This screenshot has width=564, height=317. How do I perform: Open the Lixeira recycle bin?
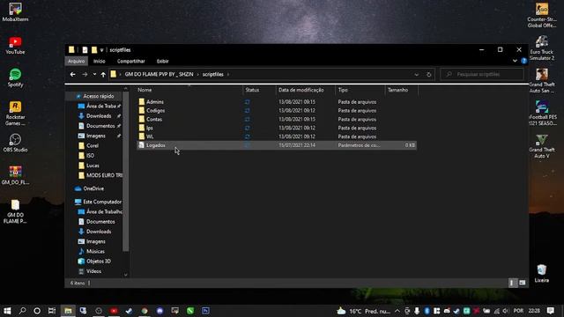(x=542, y=274)
